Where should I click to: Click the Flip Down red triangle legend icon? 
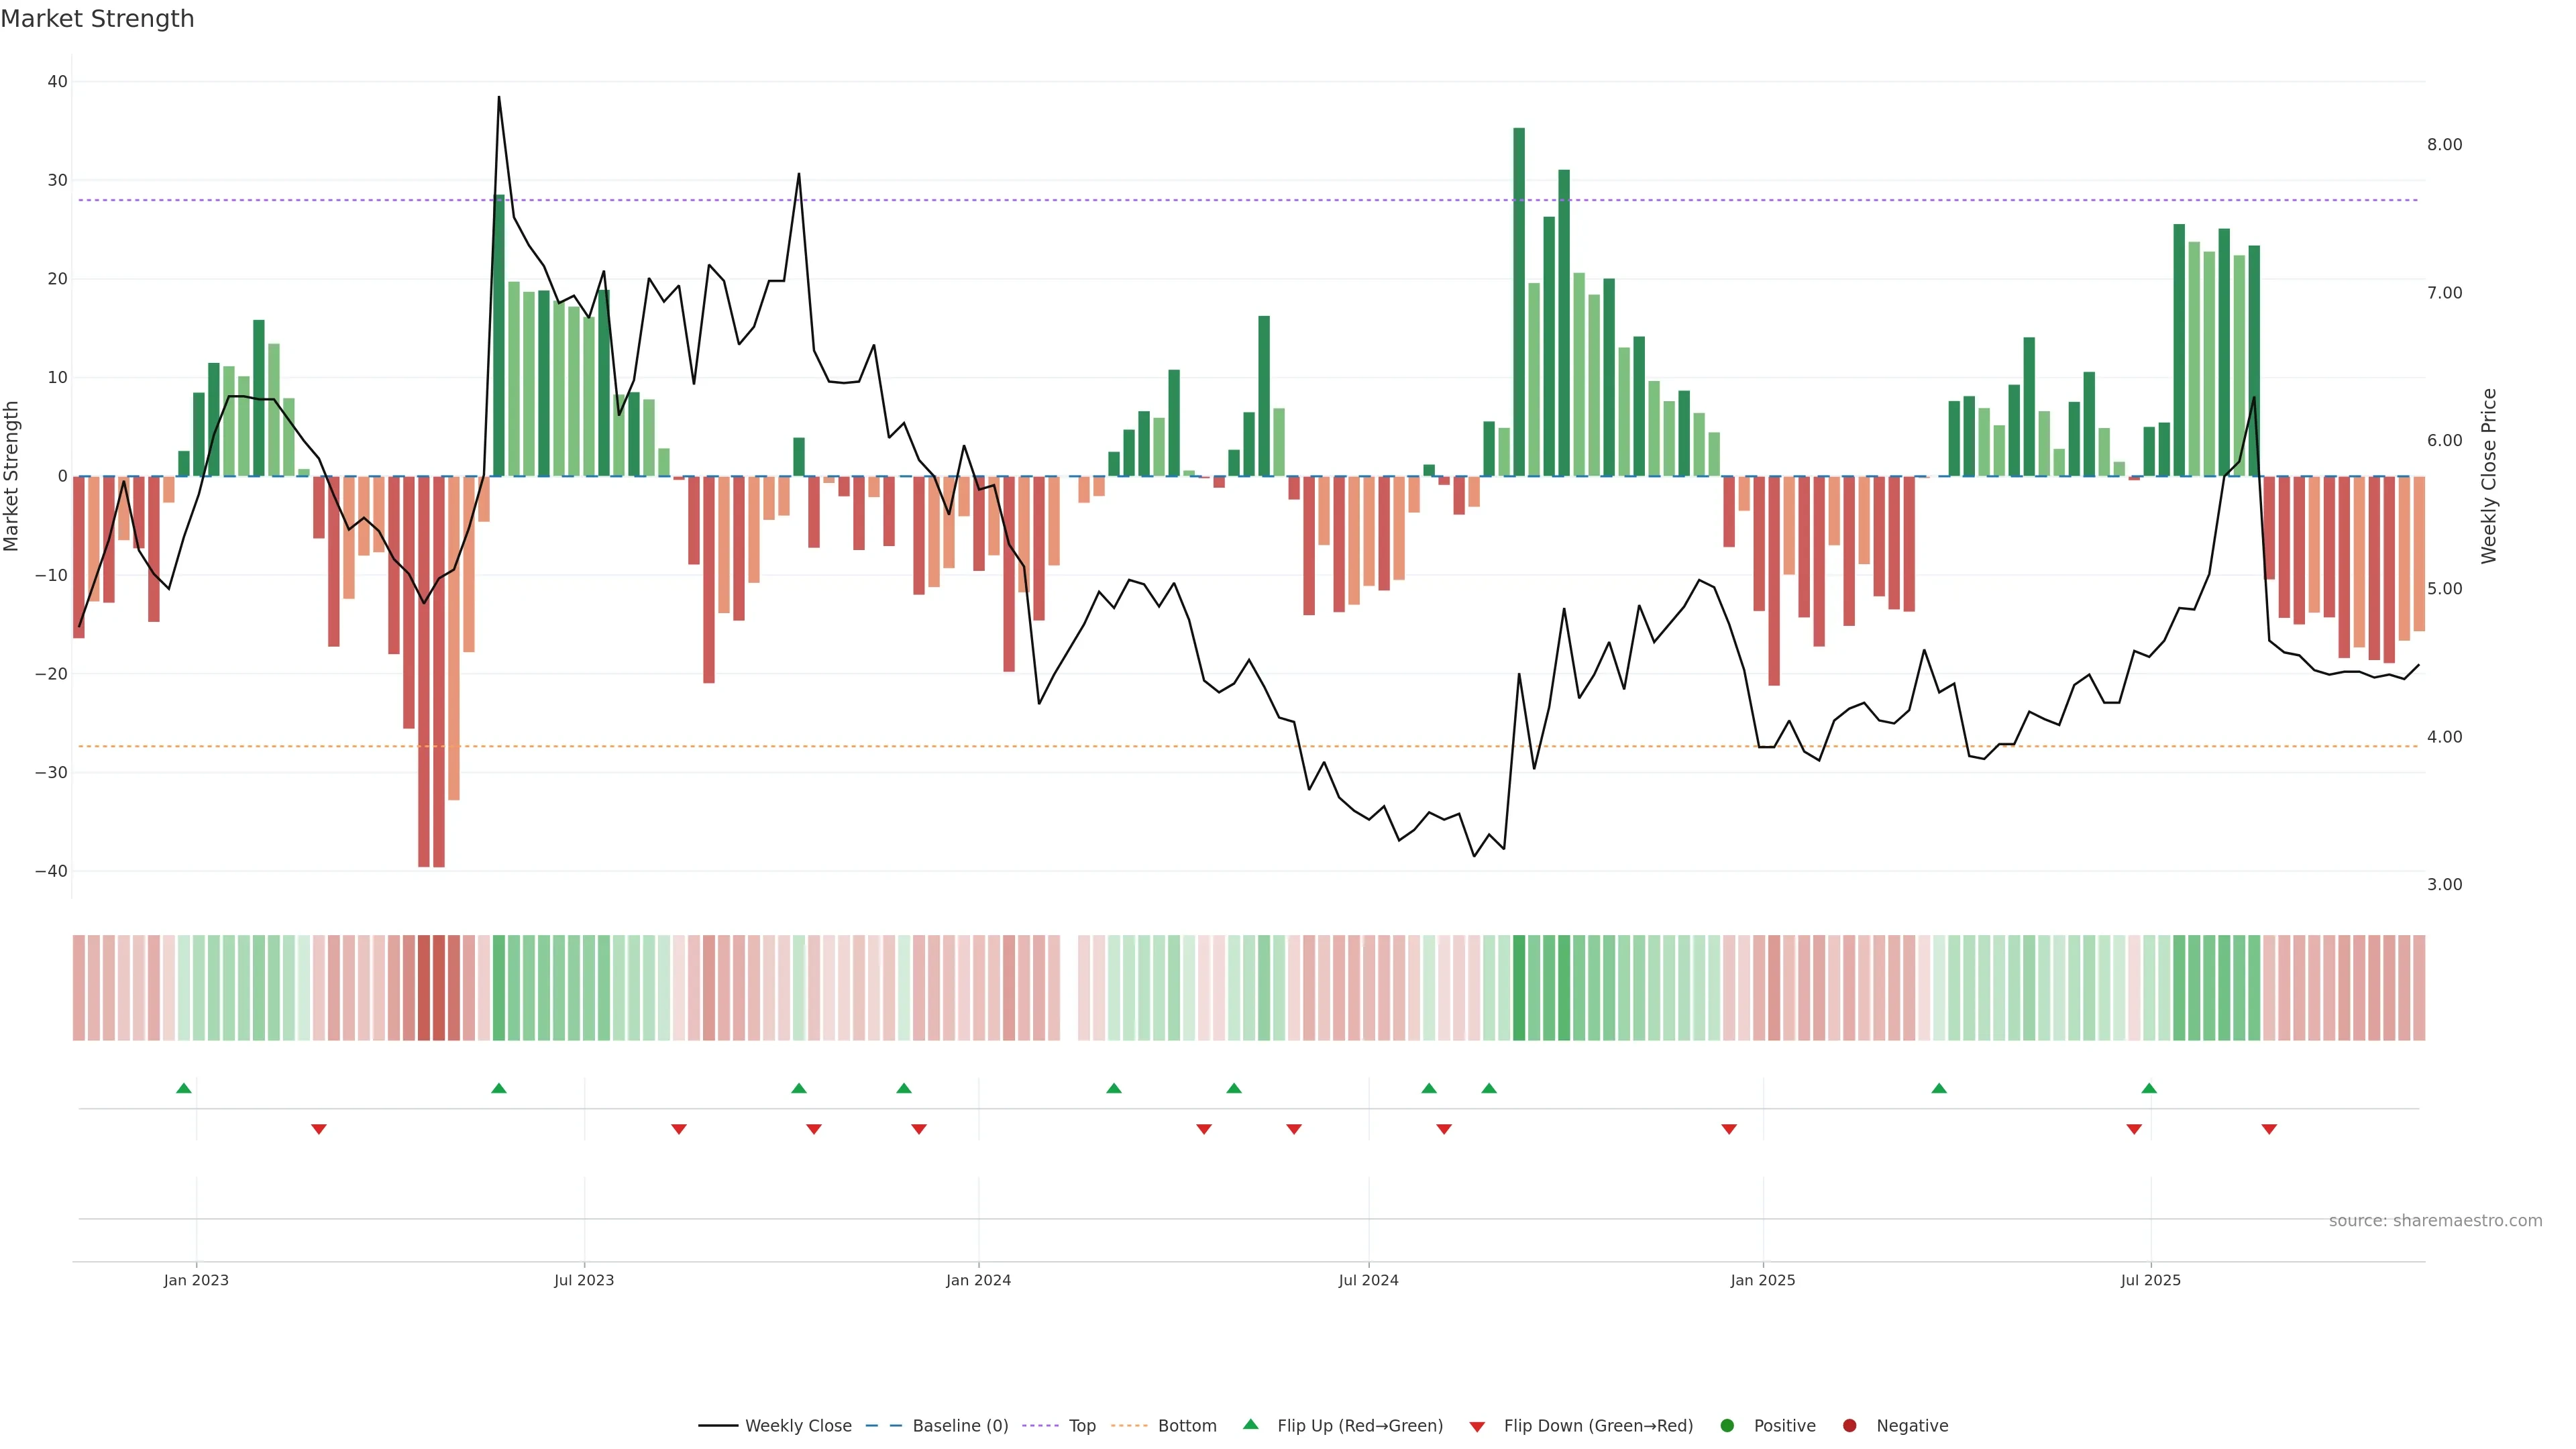tap(1477, 1426)
